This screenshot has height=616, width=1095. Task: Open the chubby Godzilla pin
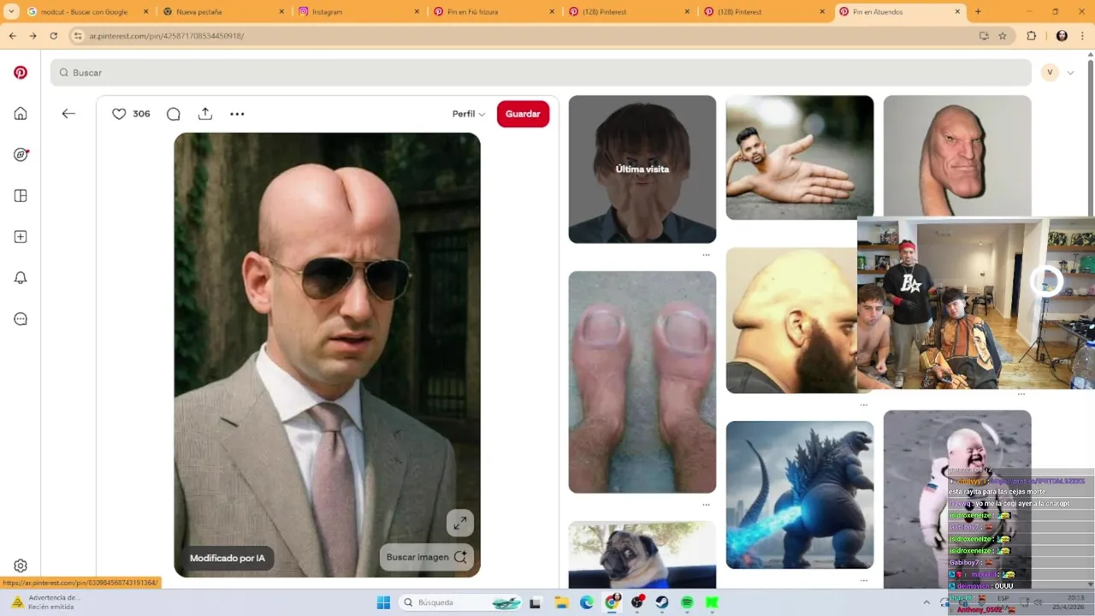click(800, 495)
